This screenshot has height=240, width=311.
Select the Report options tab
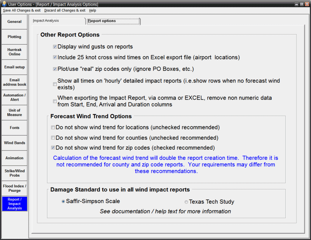(x=114, y=21)
